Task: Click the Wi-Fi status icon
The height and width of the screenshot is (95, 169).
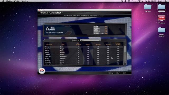Action: 139,1
